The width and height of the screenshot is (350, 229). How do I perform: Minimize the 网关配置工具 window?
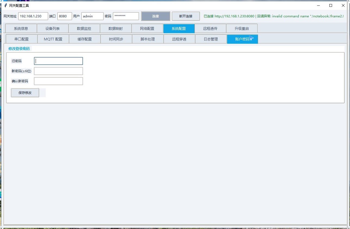pos(318,5)
